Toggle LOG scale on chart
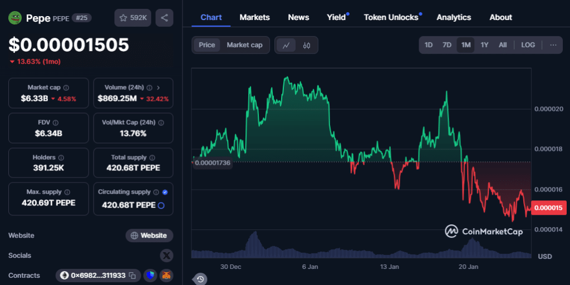 click(528, 45)
